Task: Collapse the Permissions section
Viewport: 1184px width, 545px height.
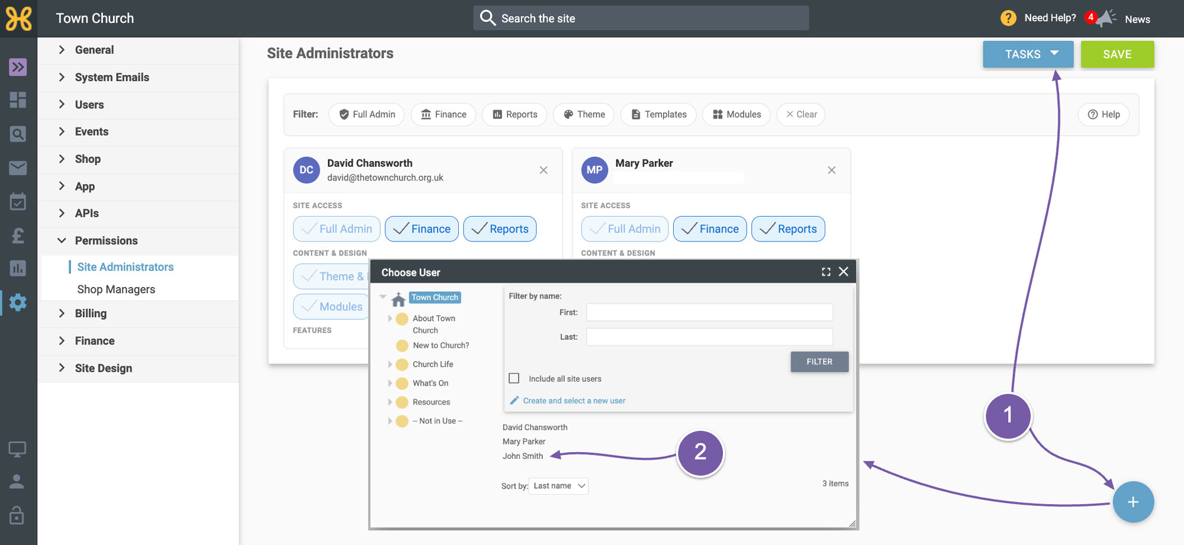Action: pyautogui.click(x=139, y=241)
